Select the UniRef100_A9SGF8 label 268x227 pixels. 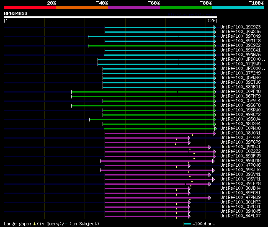pyautogui.click(x=240, y=106)
